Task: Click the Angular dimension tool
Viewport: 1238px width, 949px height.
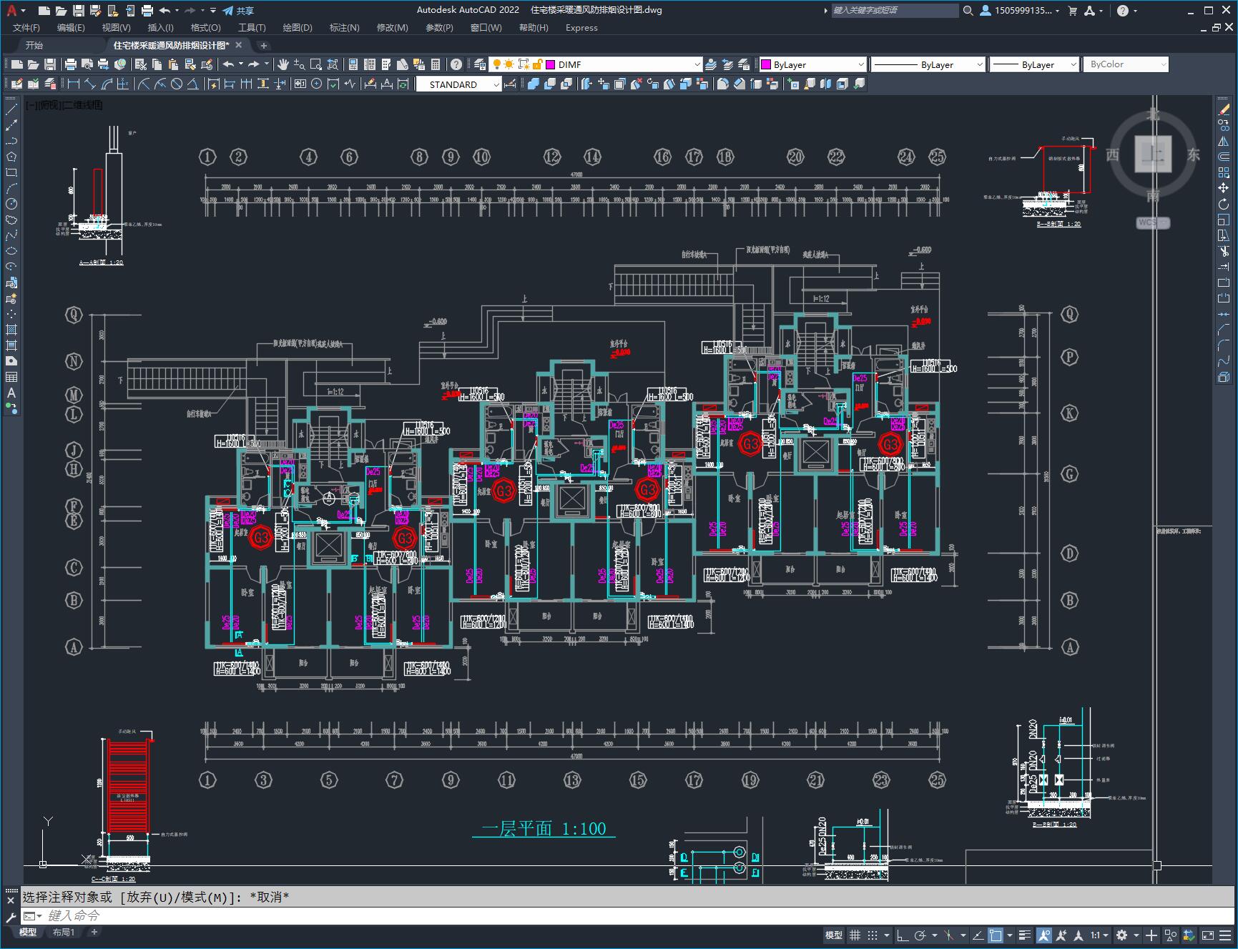Action: click(192, 84)
